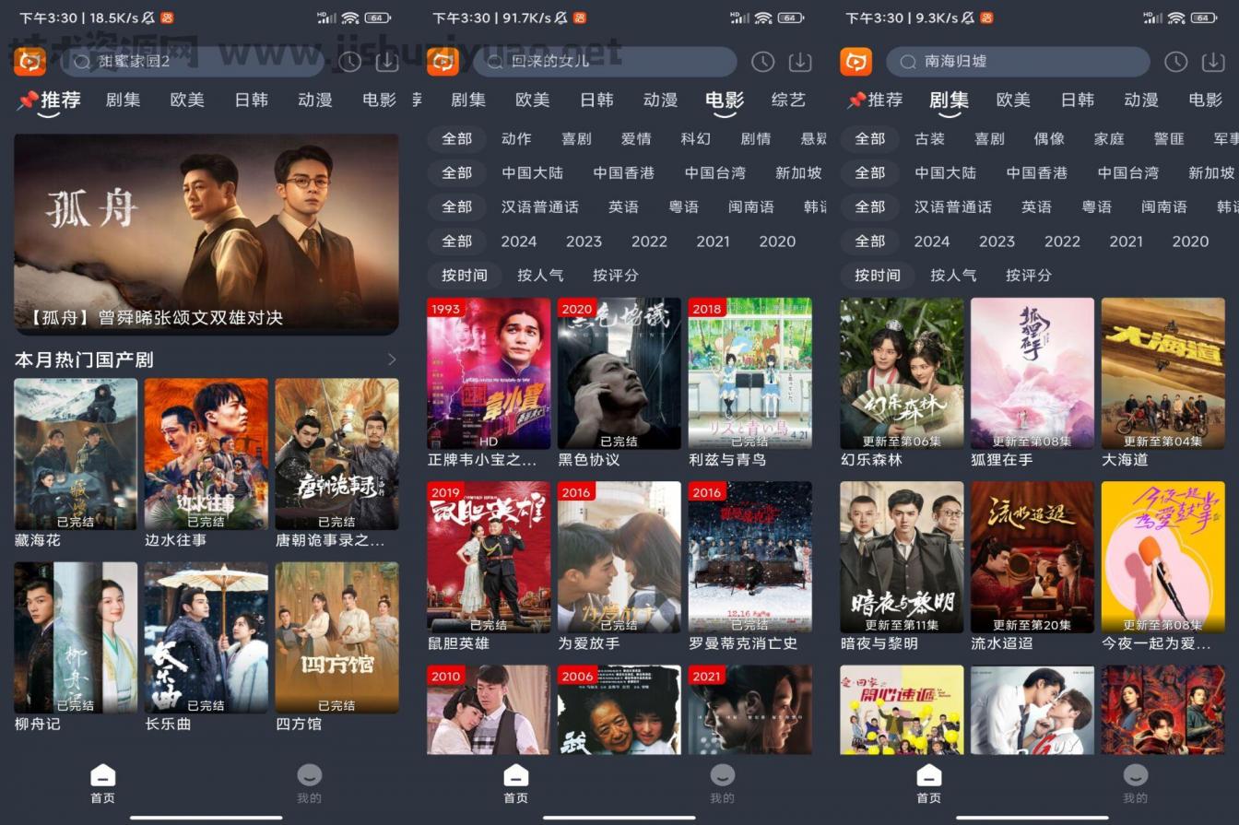Tap search magnifier beside 南海归墟

(908, 62)
